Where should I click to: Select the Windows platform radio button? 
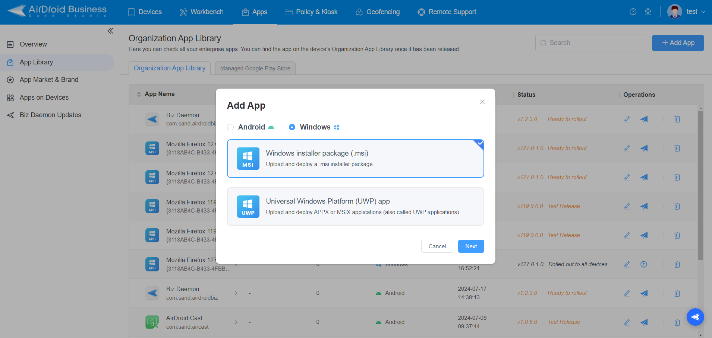292,127
